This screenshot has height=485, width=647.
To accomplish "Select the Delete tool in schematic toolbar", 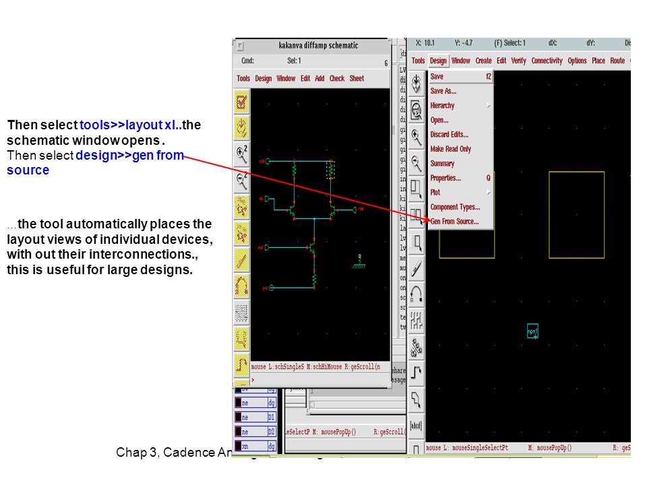I will click(242, 259).
